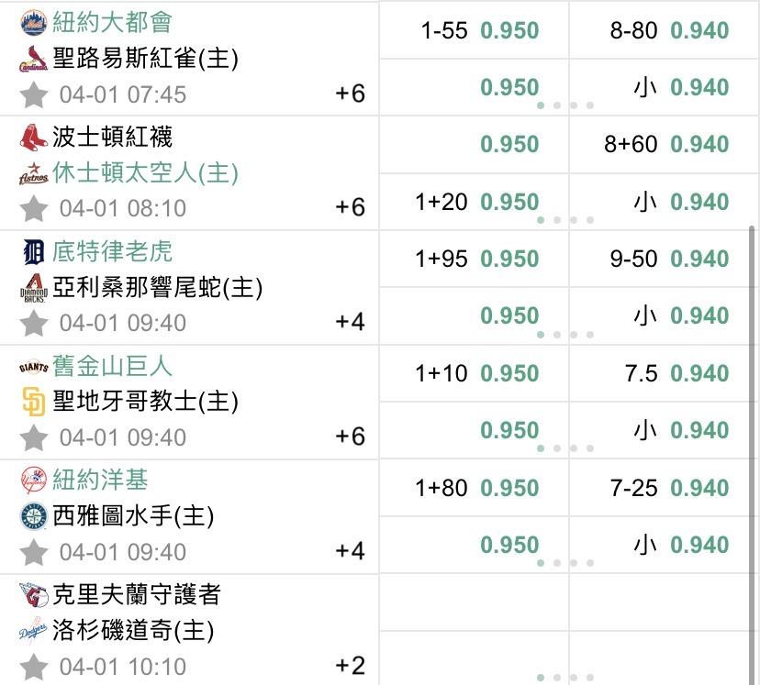
Task: Expand +2 more bets for Guardians–Dodgers
Action: tap(350, 666)
